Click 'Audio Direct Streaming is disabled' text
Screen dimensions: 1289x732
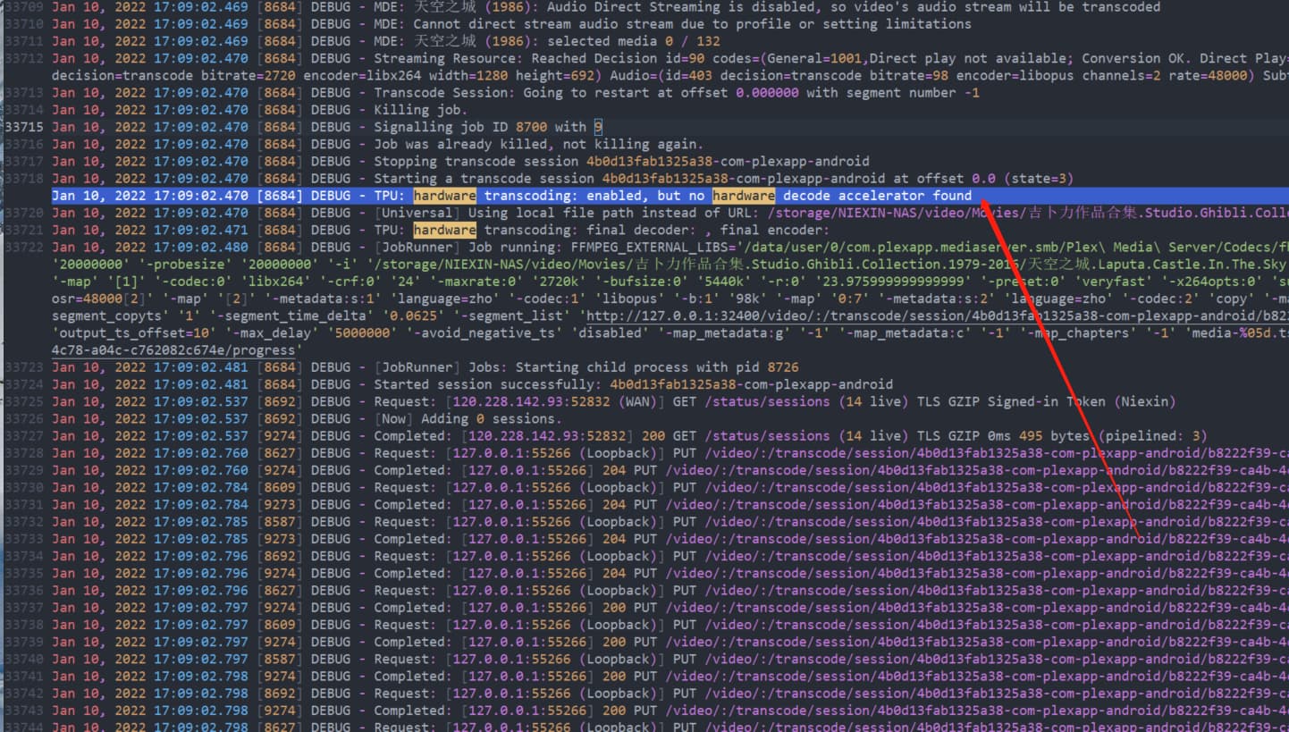[680, 7]
